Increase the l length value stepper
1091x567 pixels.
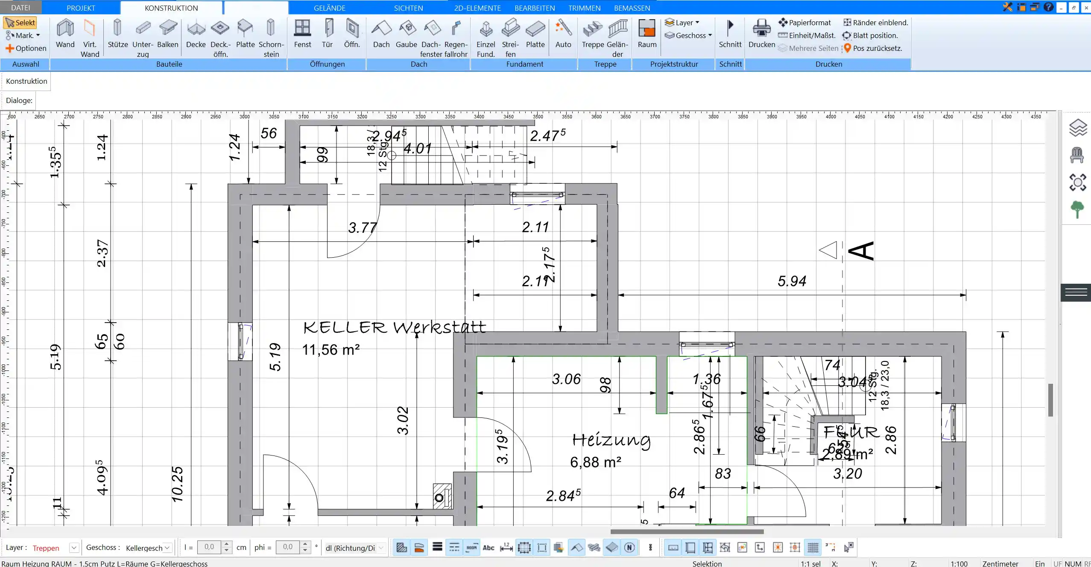(227, 544)
